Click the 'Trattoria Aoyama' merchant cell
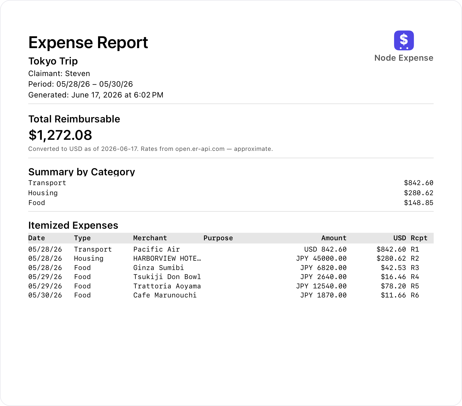The height and width of the screenshot is (406, 462). point(167,286)
